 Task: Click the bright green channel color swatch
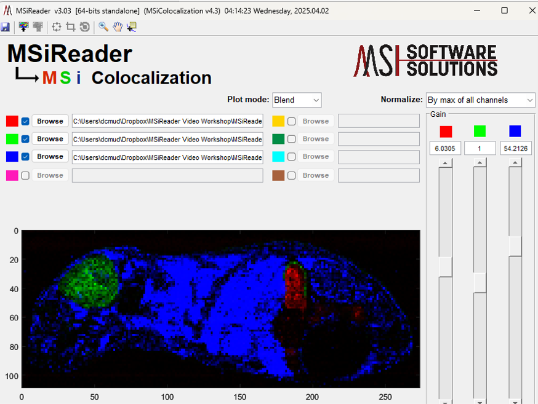(12, 139)
